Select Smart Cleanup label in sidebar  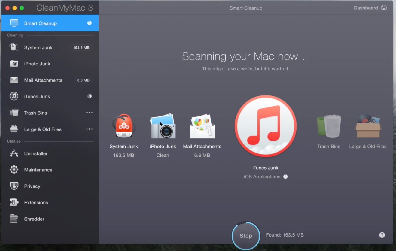40,23
